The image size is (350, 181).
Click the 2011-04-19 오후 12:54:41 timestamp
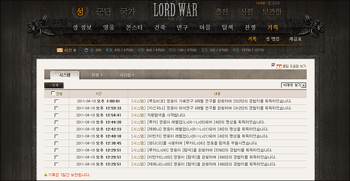pyautogui.click(x=99, y=115)
